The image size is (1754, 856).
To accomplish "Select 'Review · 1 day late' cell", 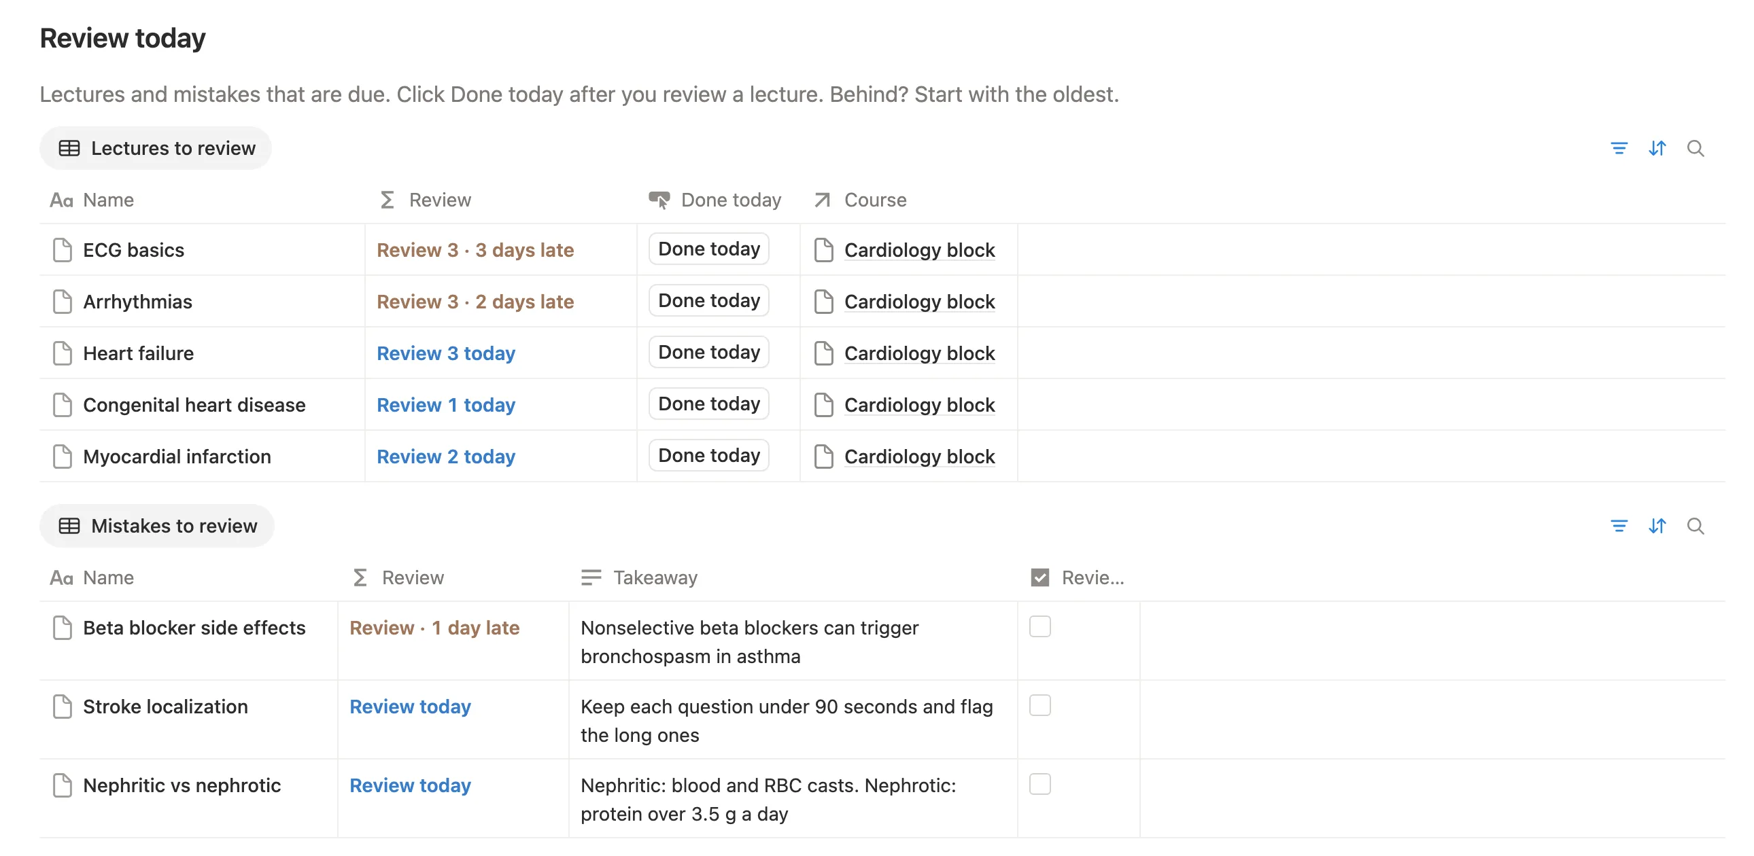I will coord(453,640).
